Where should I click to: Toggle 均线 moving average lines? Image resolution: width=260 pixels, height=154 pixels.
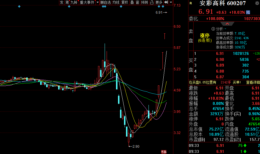(x=116, y=2)
